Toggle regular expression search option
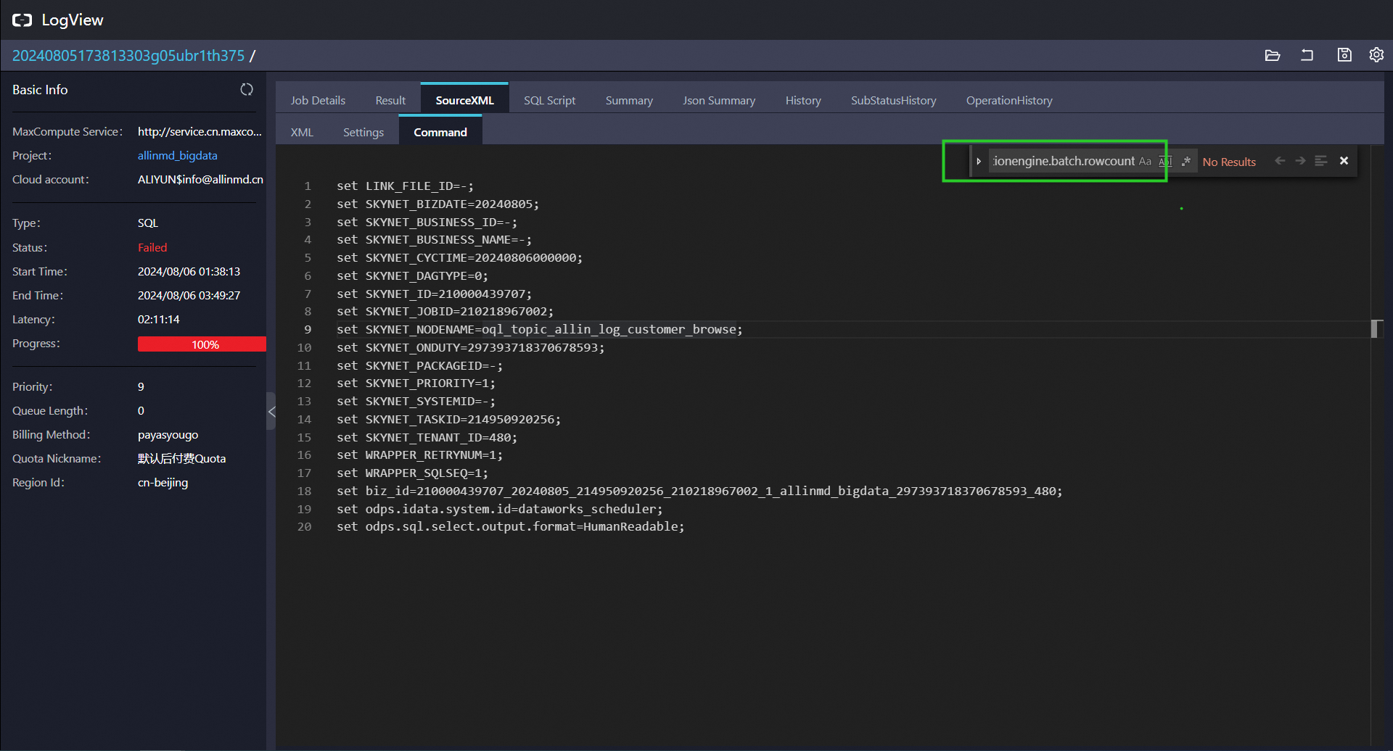The height and width of the screenshot is (751, 1393). pyautogui.click(x=1186, y=161)
